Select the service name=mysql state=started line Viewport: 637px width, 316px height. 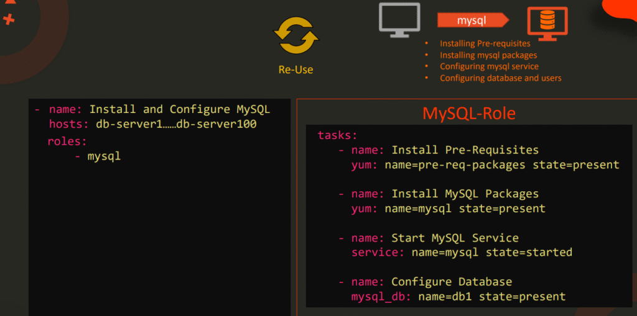(462, 252)
